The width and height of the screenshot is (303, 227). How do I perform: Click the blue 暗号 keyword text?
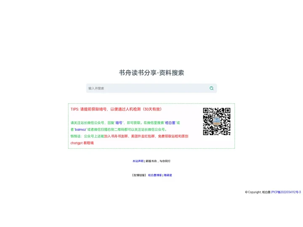[x=119, y=123]
